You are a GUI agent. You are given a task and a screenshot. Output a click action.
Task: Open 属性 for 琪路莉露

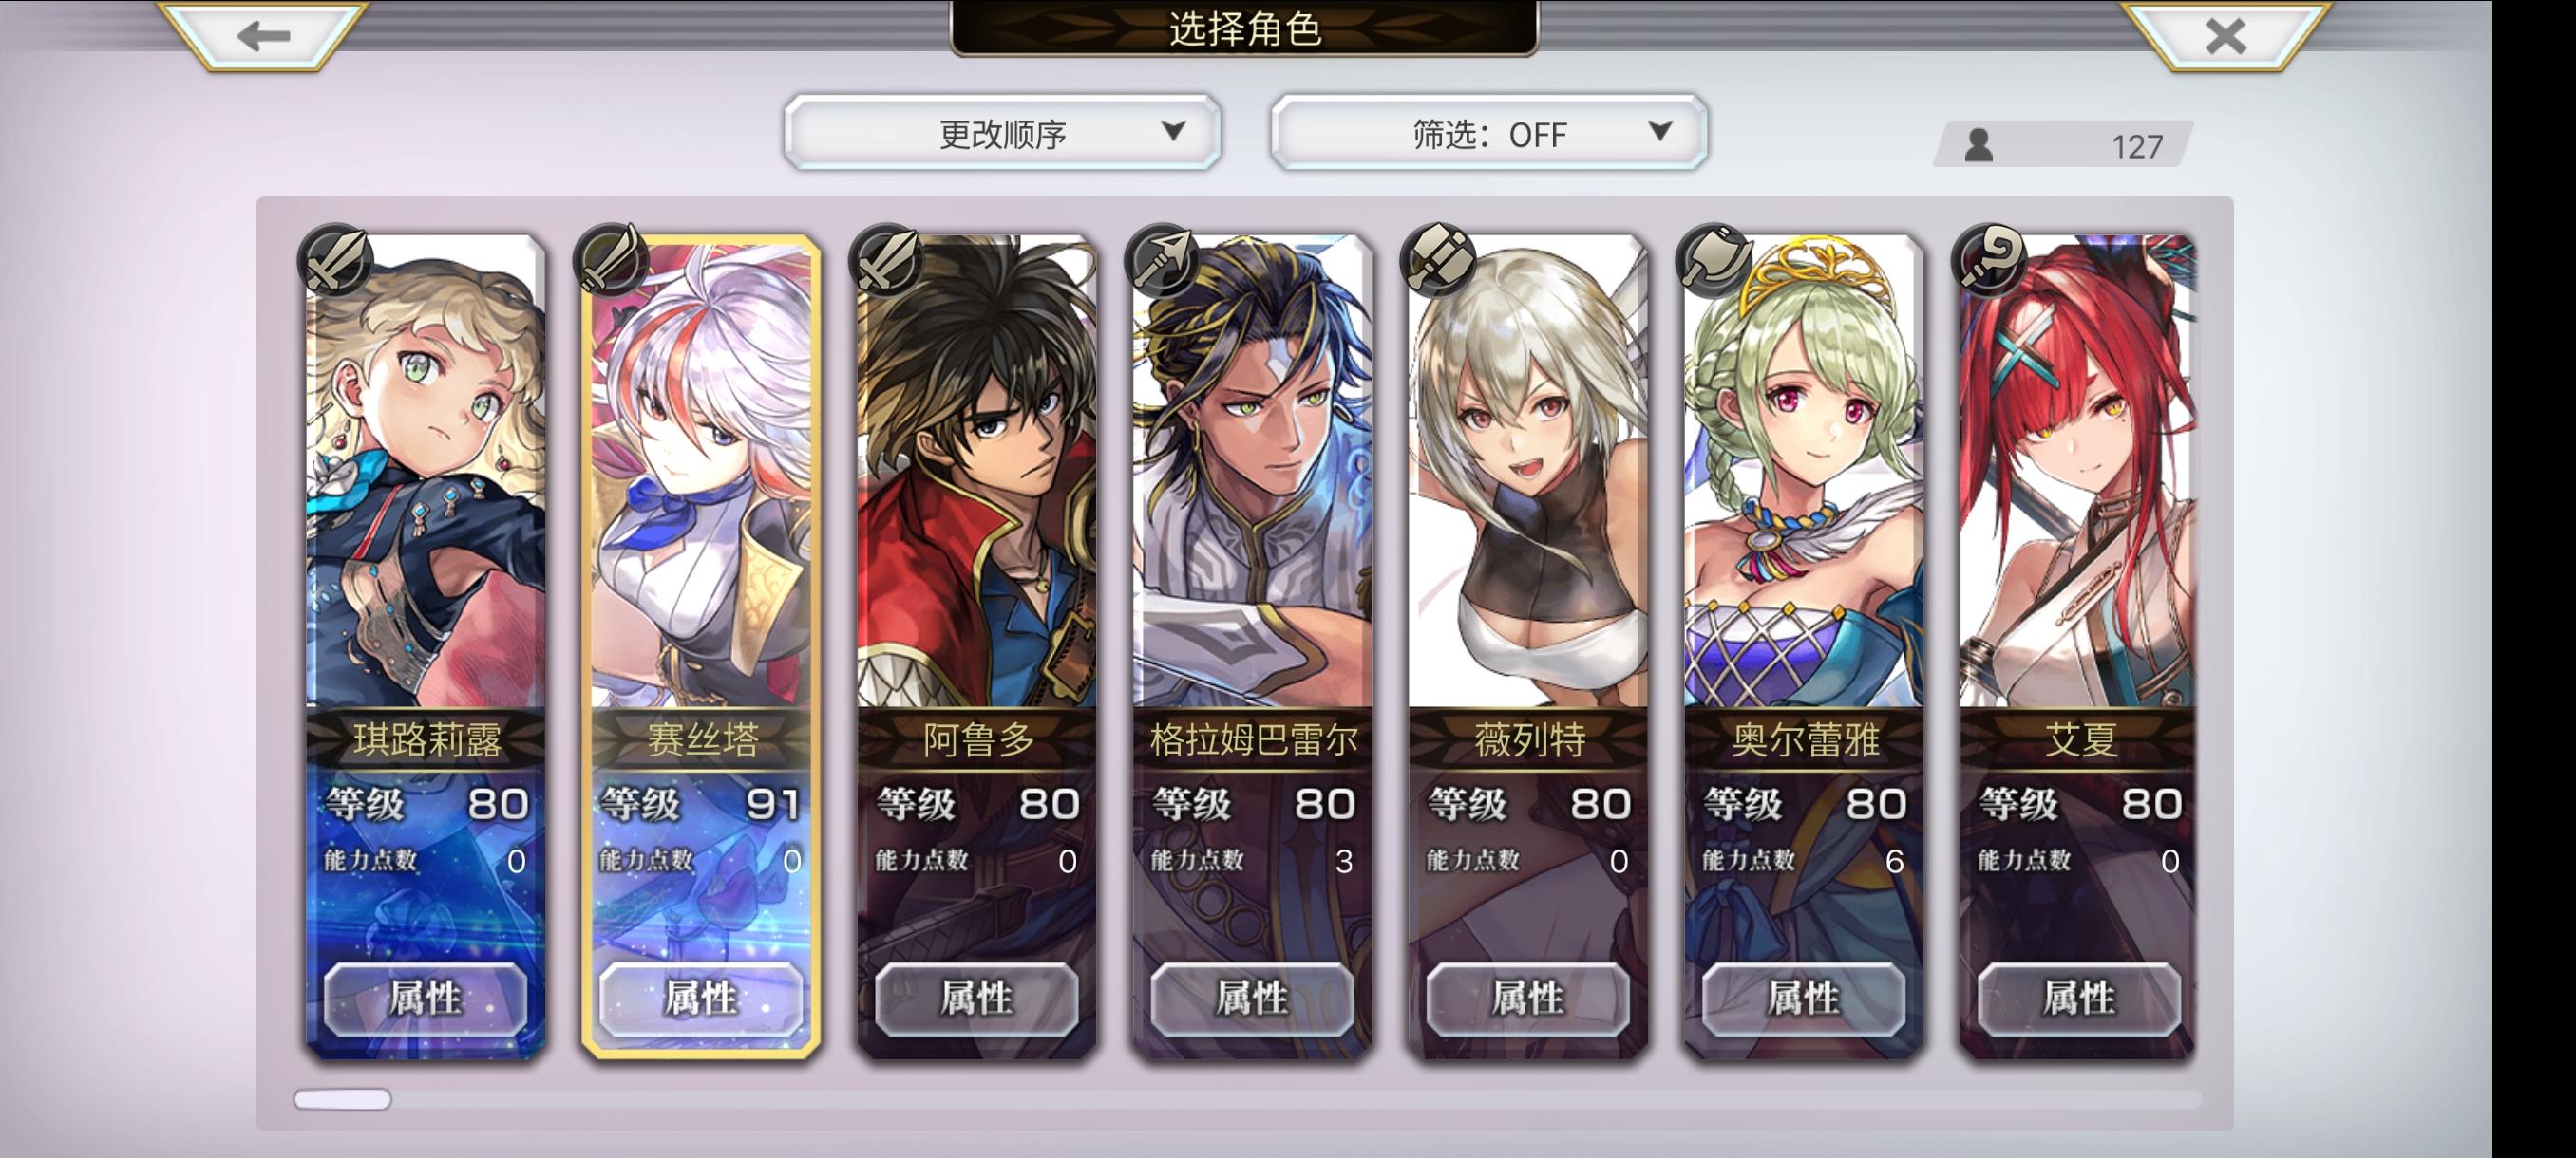coord(425,999)
